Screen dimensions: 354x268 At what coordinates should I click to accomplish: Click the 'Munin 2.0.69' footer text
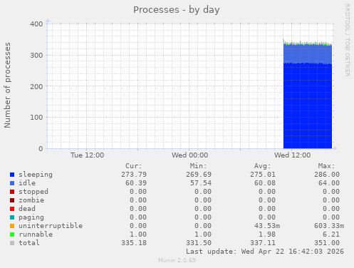(177, 260)
